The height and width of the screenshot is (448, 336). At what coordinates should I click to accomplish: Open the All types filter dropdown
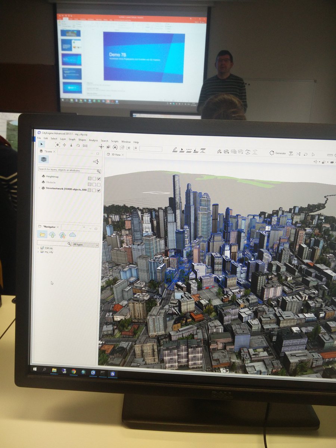point(86,244)
